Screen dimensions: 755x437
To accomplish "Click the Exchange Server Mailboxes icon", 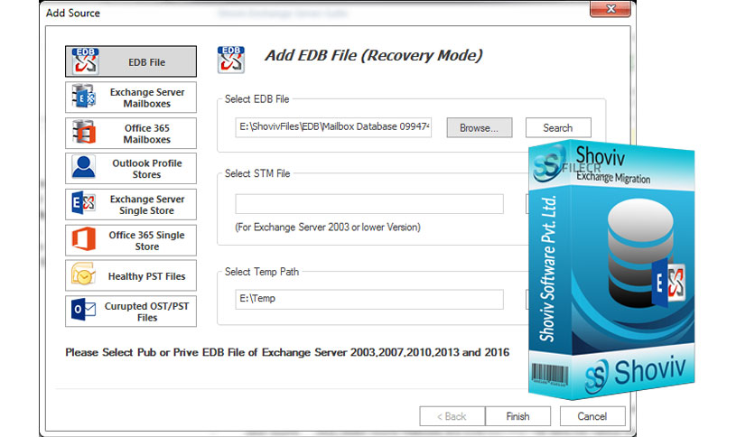I will pyautogui.click(x=84, y=97).
